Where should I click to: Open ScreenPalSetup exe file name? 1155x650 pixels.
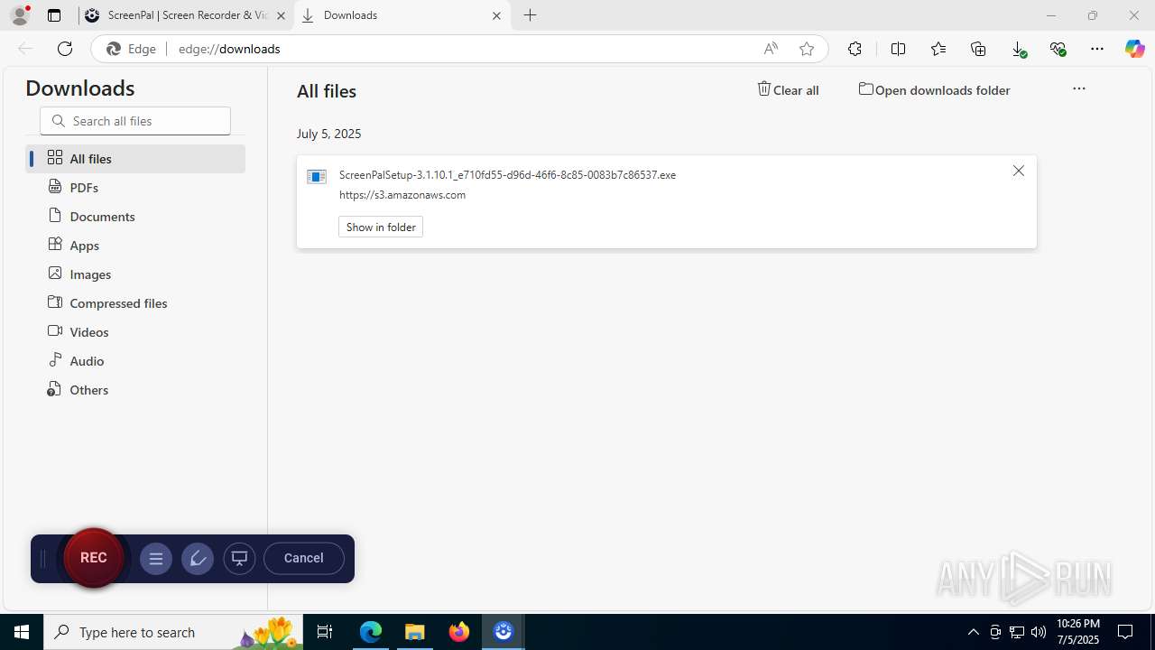pos(507,175)
